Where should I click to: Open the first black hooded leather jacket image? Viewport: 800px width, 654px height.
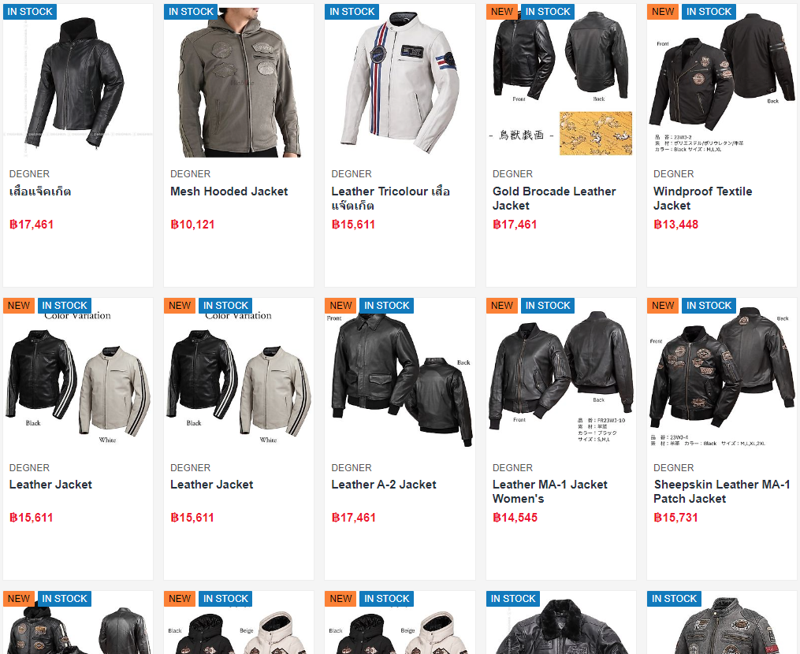click(x=77, y=82)
